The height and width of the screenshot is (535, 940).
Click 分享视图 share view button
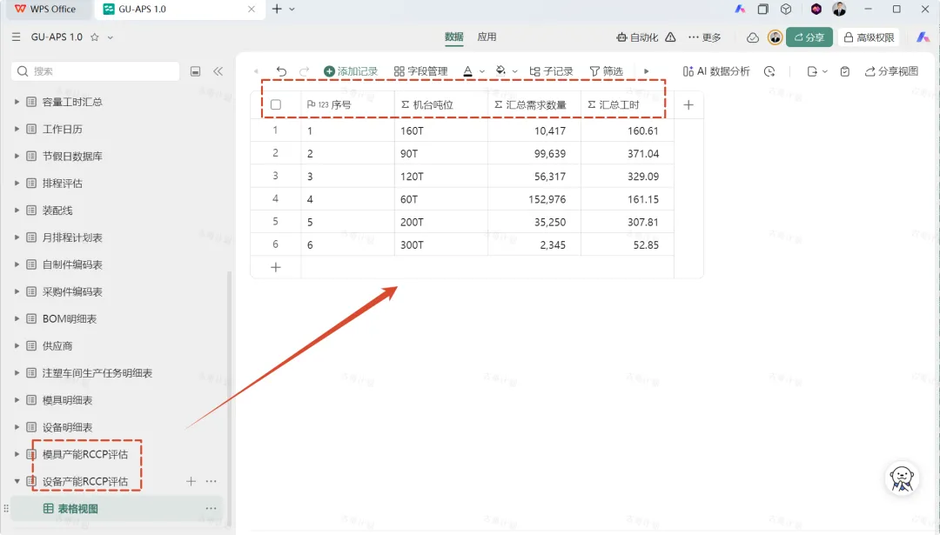pos(891,71)
